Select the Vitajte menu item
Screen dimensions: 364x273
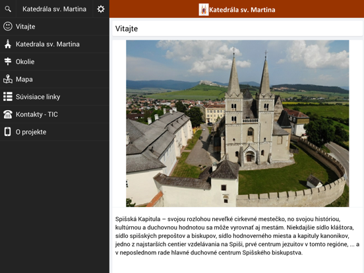(x=55, y=26)
